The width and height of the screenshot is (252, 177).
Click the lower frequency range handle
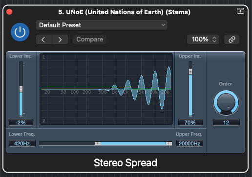[x=98, y=143]
